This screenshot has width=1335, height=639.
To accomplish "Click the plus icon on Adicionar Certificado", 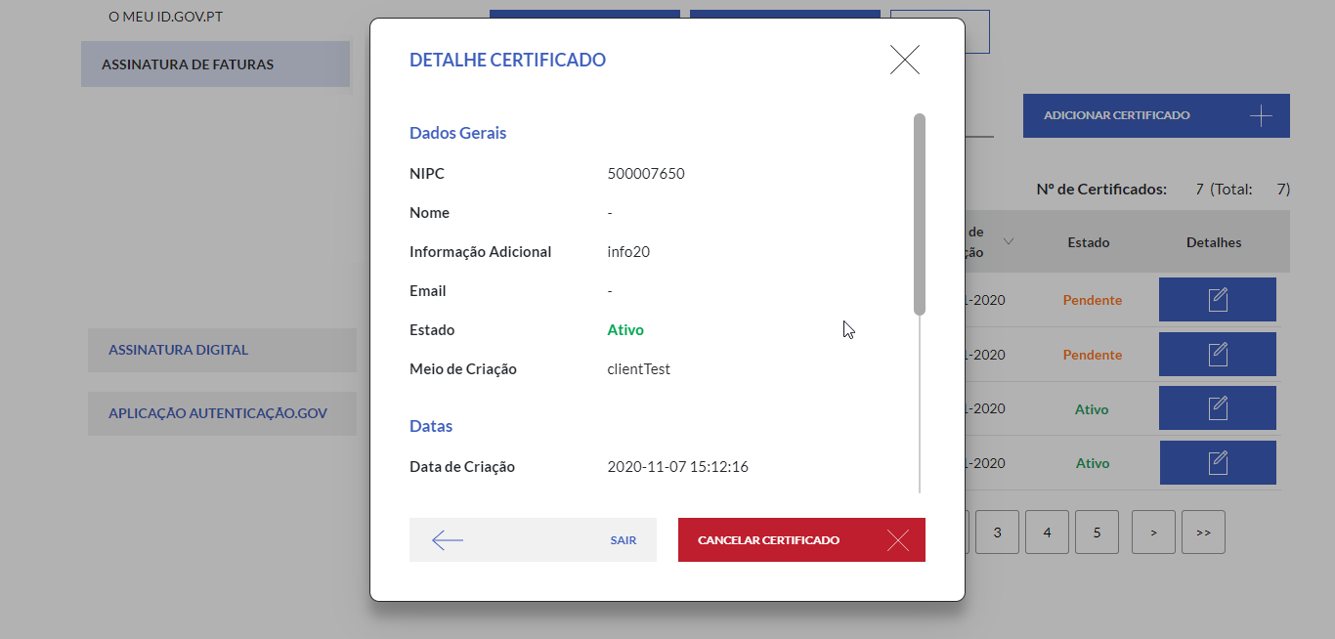I will pyautogui.click(x=1261, y=116).
